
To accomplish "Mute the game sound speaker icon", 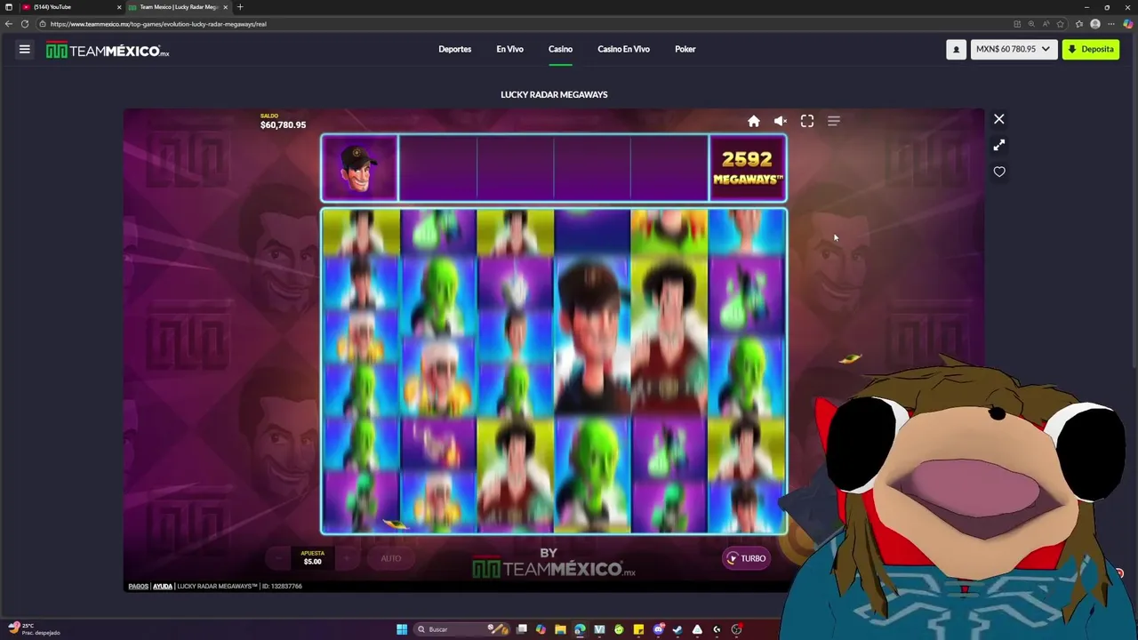I will point(780,121).
